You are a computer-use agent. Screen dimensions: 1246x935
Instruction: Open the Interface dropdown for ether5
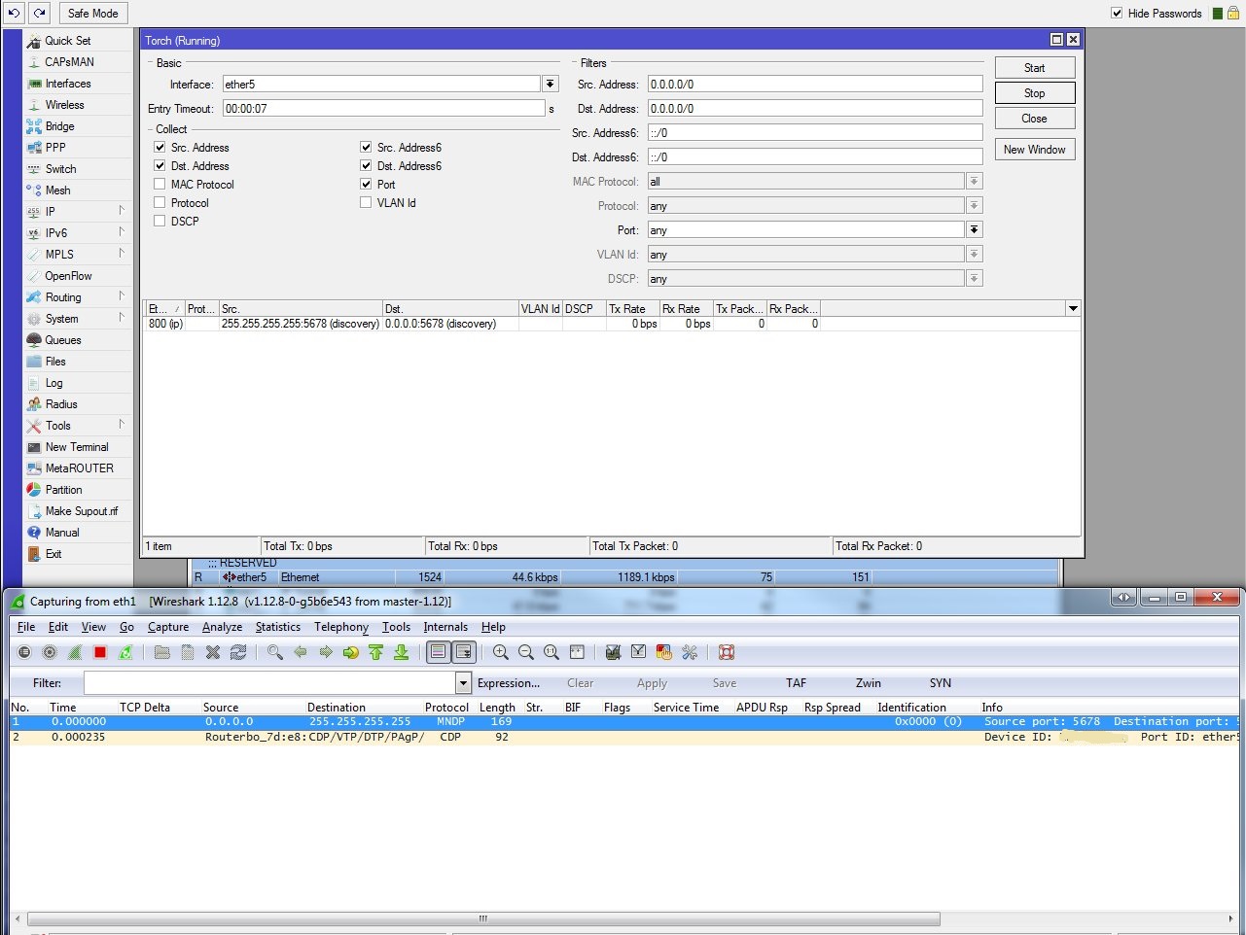pyautogui.click(x=551, y=85)
